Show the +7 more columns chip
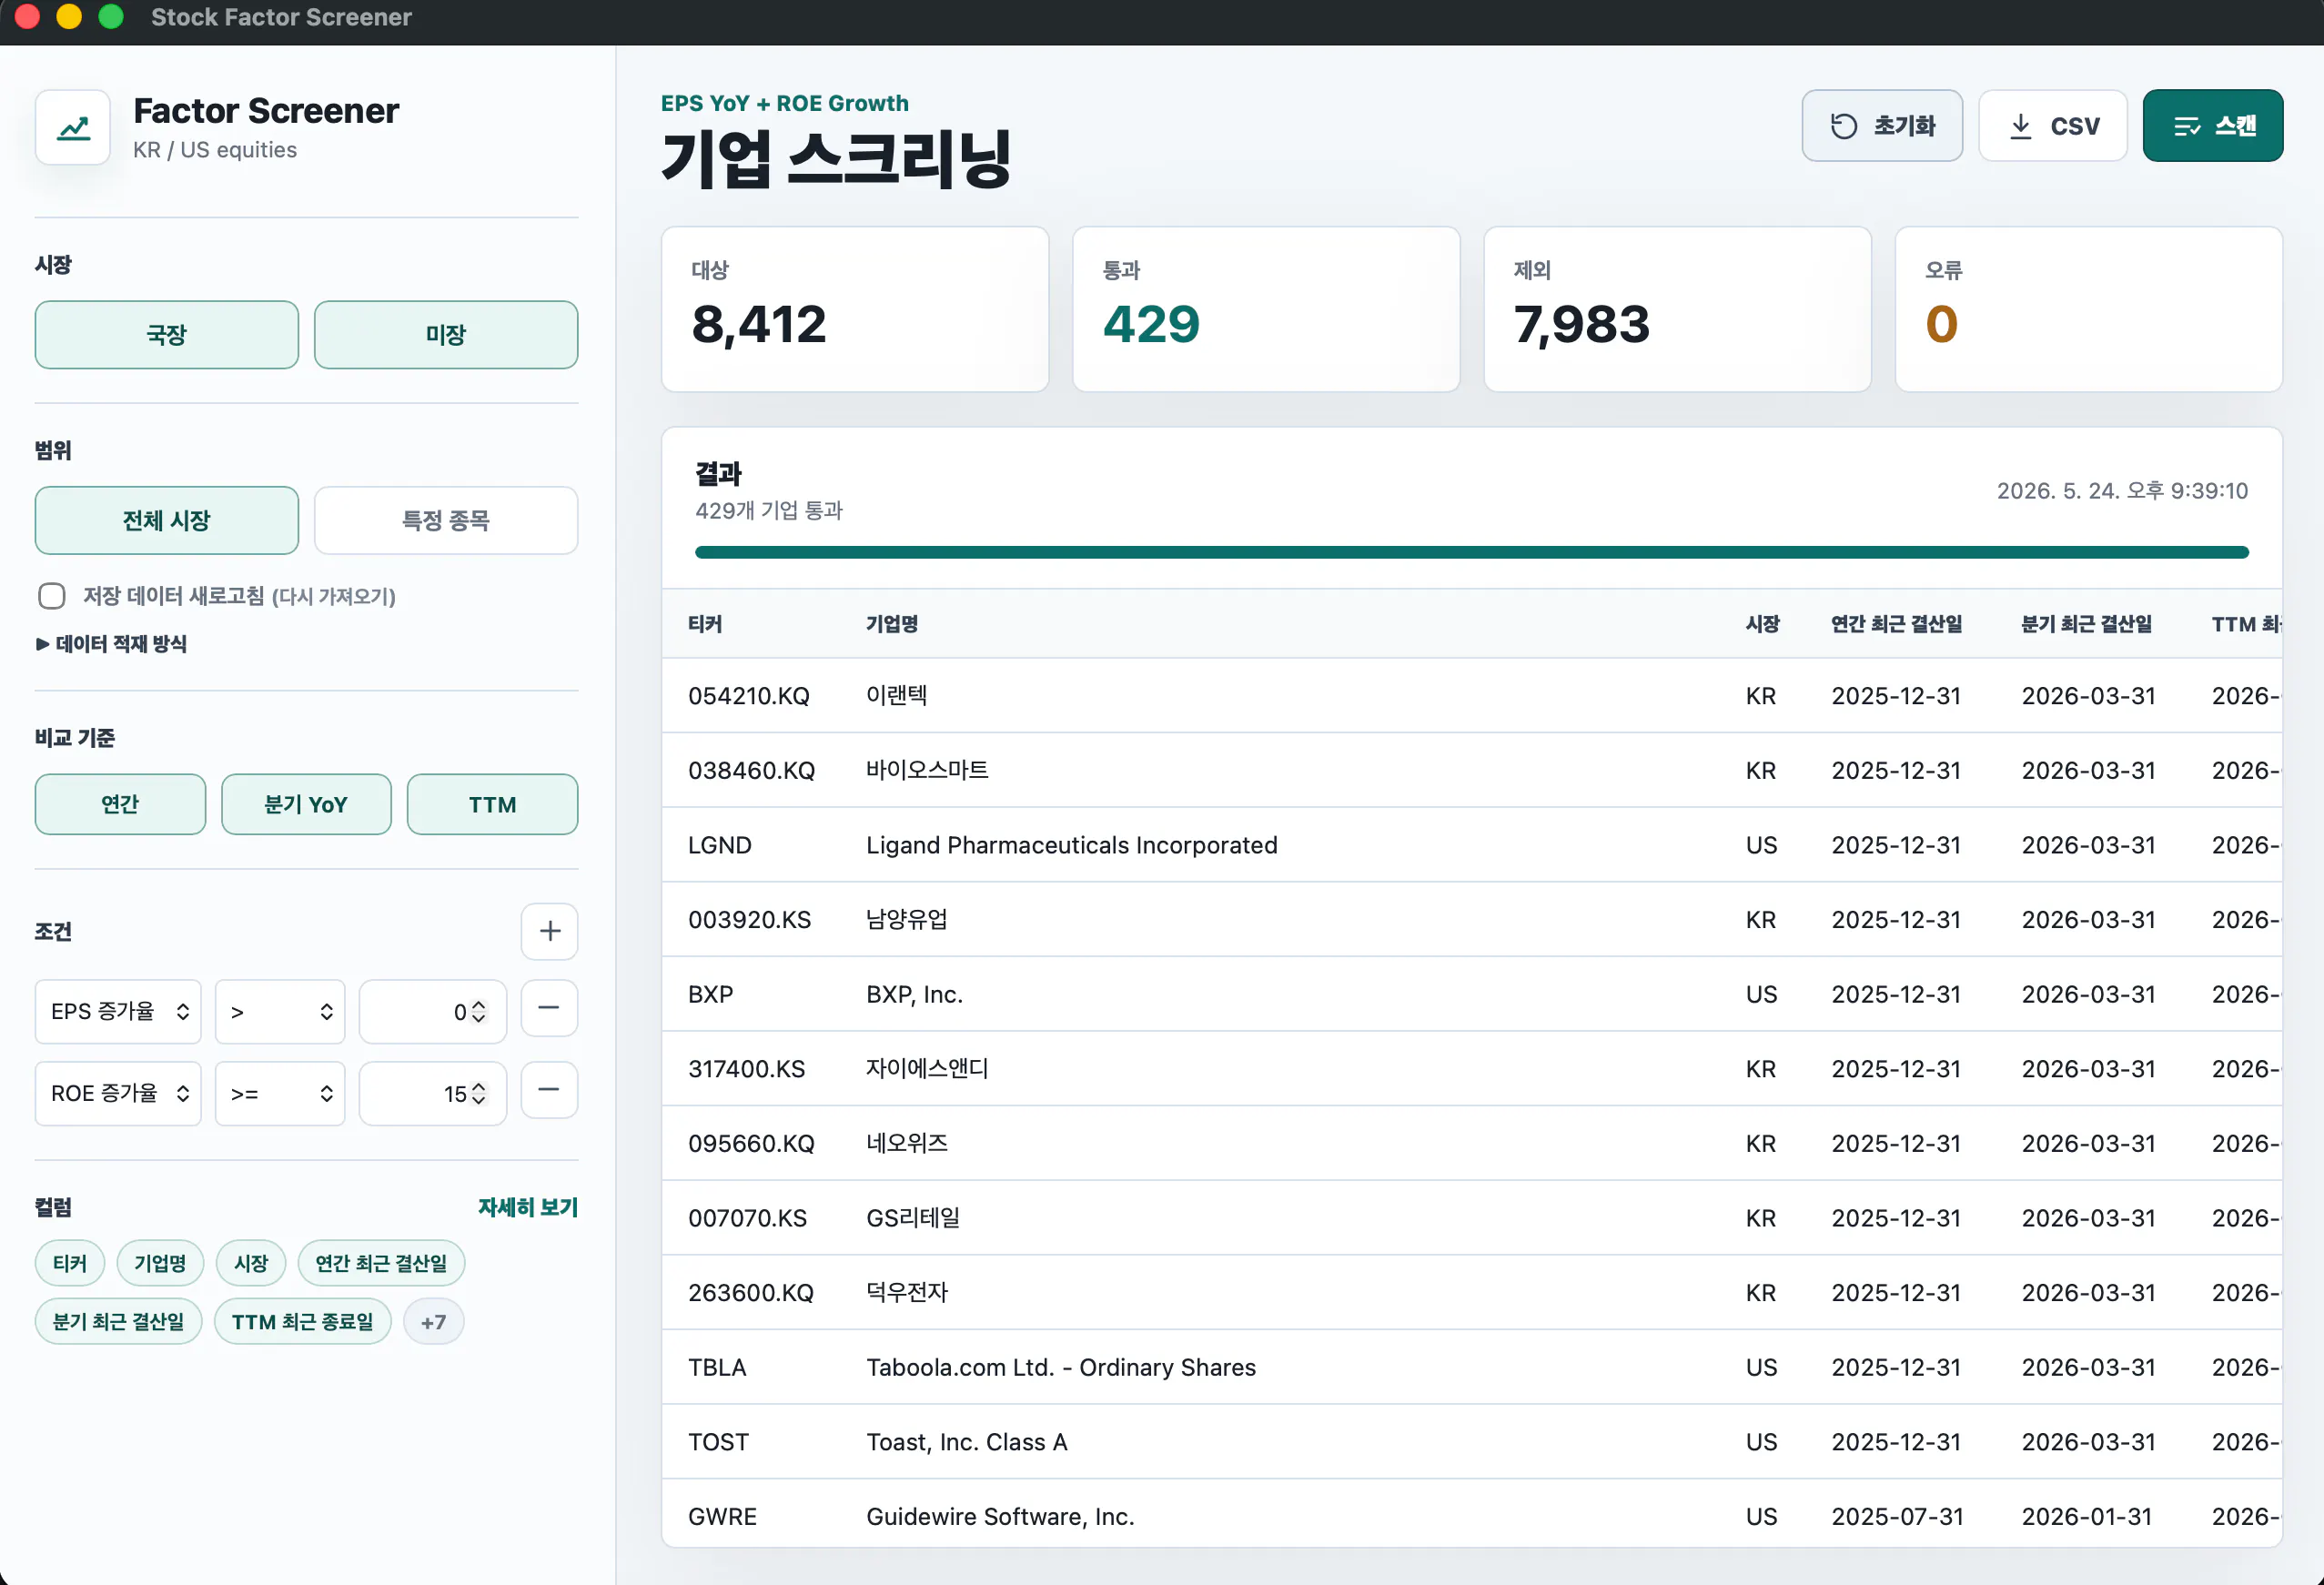2324x1585 pixels. [434, 1322]
